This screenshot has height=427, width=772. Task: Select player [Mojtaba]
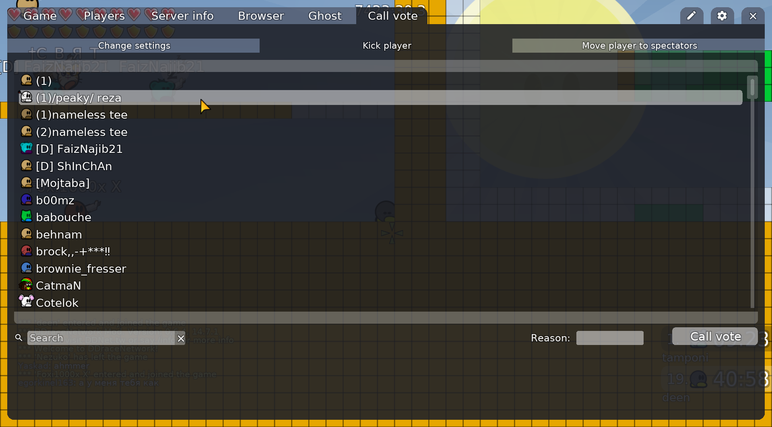380,183
